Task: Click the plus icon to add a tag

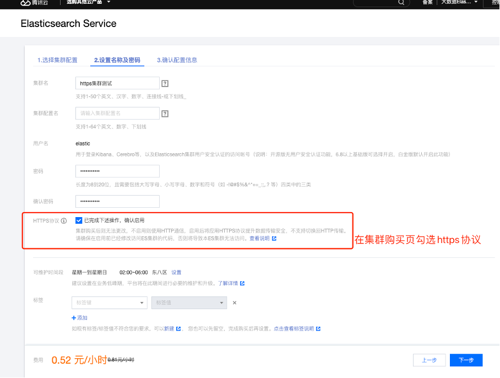Action: [x=74, y=318]
